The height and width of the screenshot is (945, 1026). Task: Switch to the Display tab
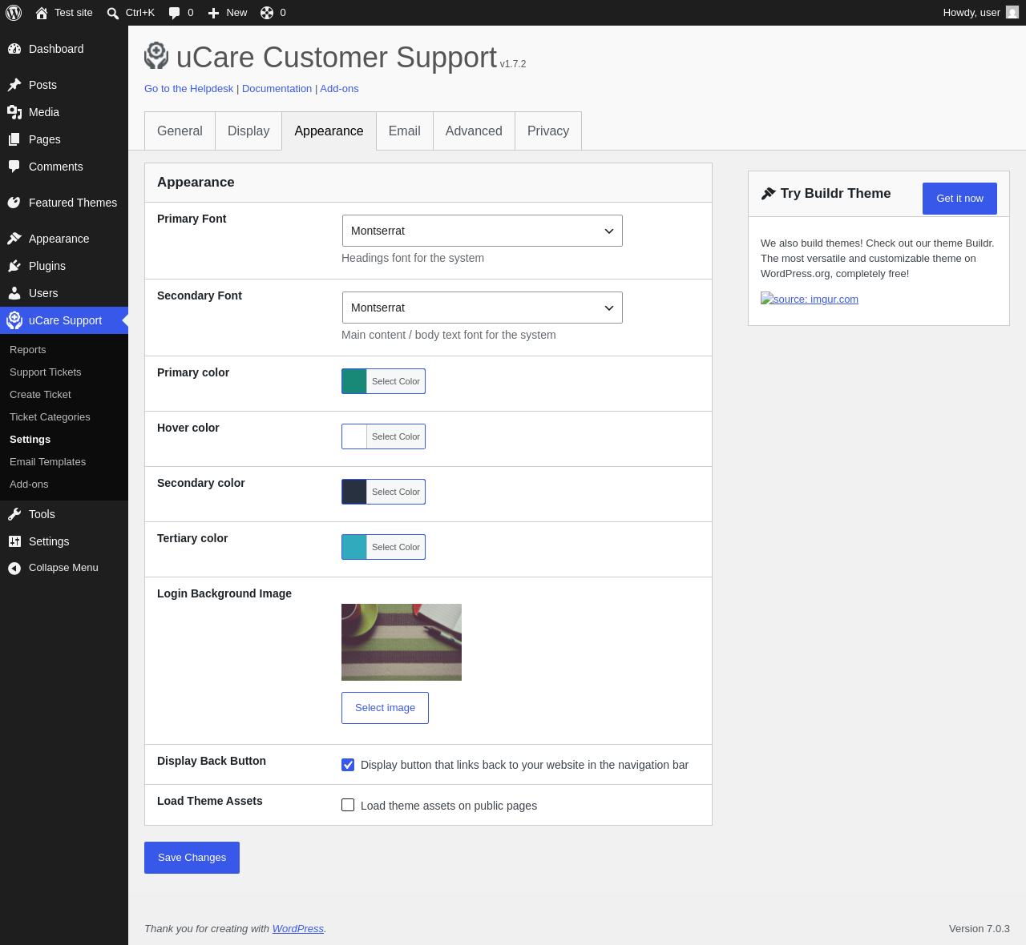(248, 131)
